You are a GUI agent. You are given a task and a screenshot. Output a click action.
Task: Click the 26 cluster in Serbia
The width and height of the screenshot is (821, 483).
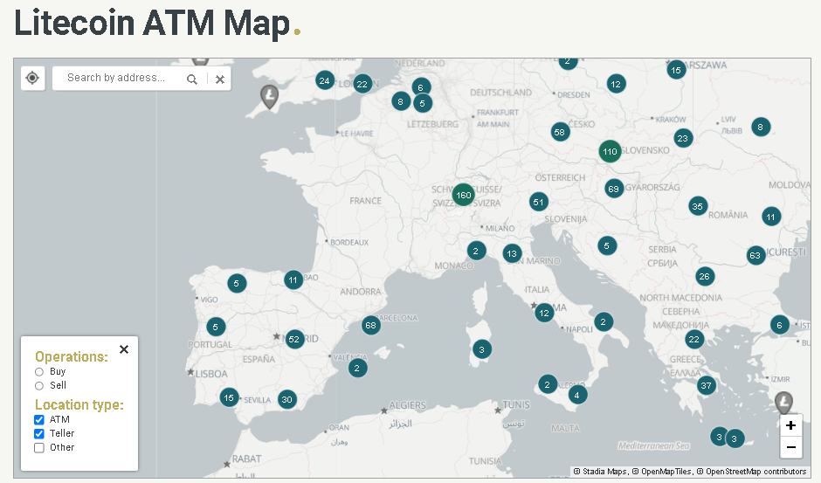(x=705, y=276)
